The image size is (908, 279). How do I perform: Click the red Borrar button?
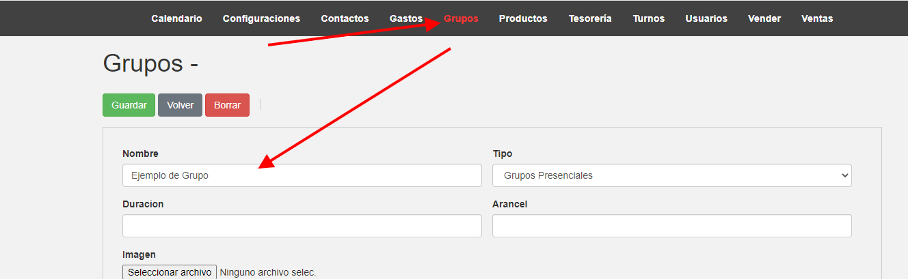pyautogui.click(x=227, y=105)
